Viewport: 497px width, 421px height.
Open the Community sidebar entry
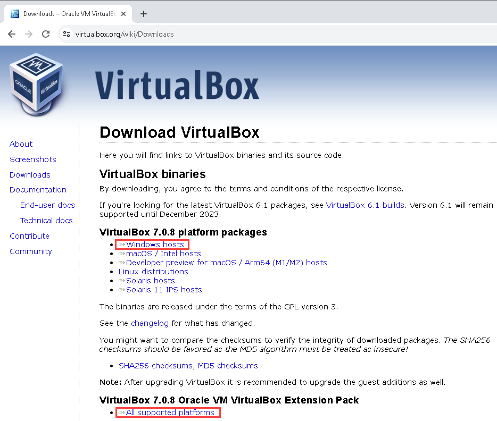[30, 251]
